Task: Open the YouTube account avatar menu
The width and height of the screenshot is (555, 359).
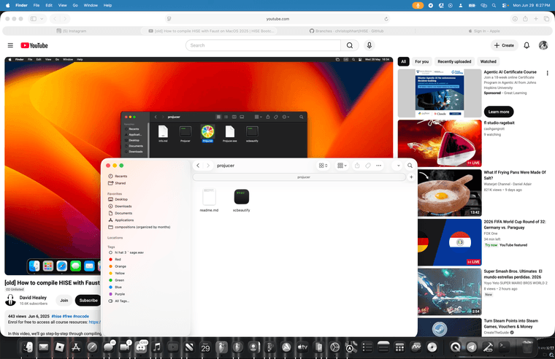Action: pos(543,45)
